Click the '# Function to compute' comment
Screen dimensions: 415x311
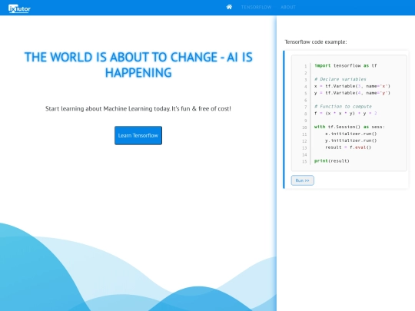tap(343, 106)
